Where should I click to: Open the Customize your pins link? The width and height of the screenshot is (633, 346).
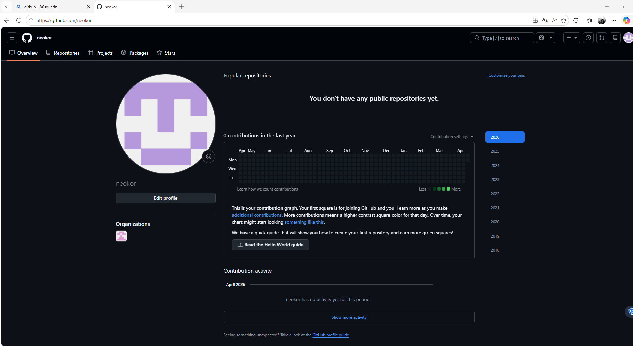[507, 75]
